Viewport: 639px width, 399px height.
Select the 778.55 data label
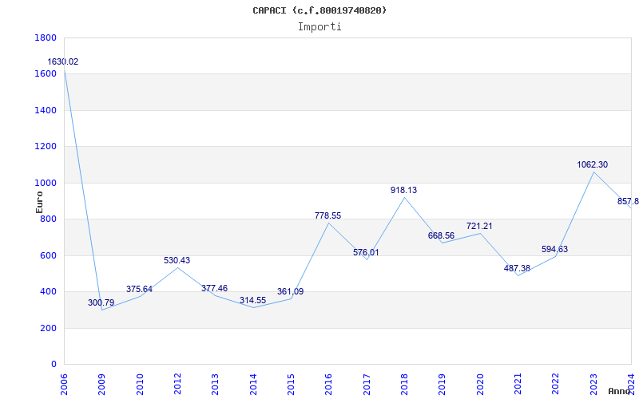pos(327,215)
